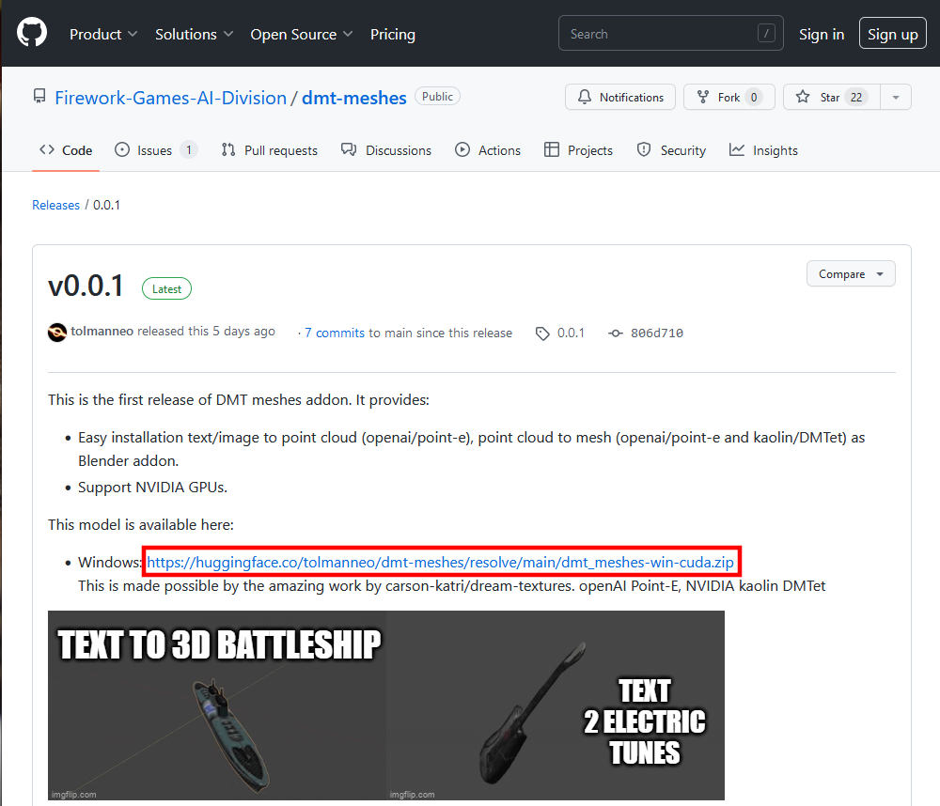Click the Latest release label
This screenshot has height=806, width=940.
166,288
